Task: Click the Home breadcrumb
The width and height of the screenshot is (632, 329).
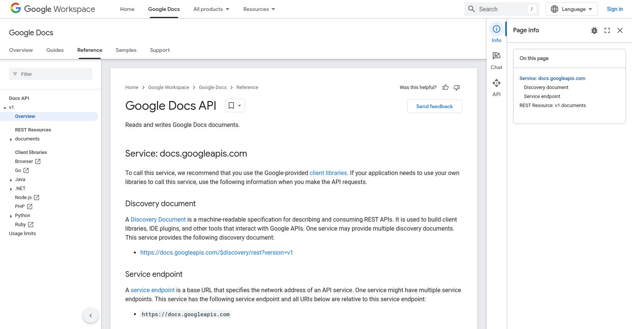Action: [x=132, y=88]
